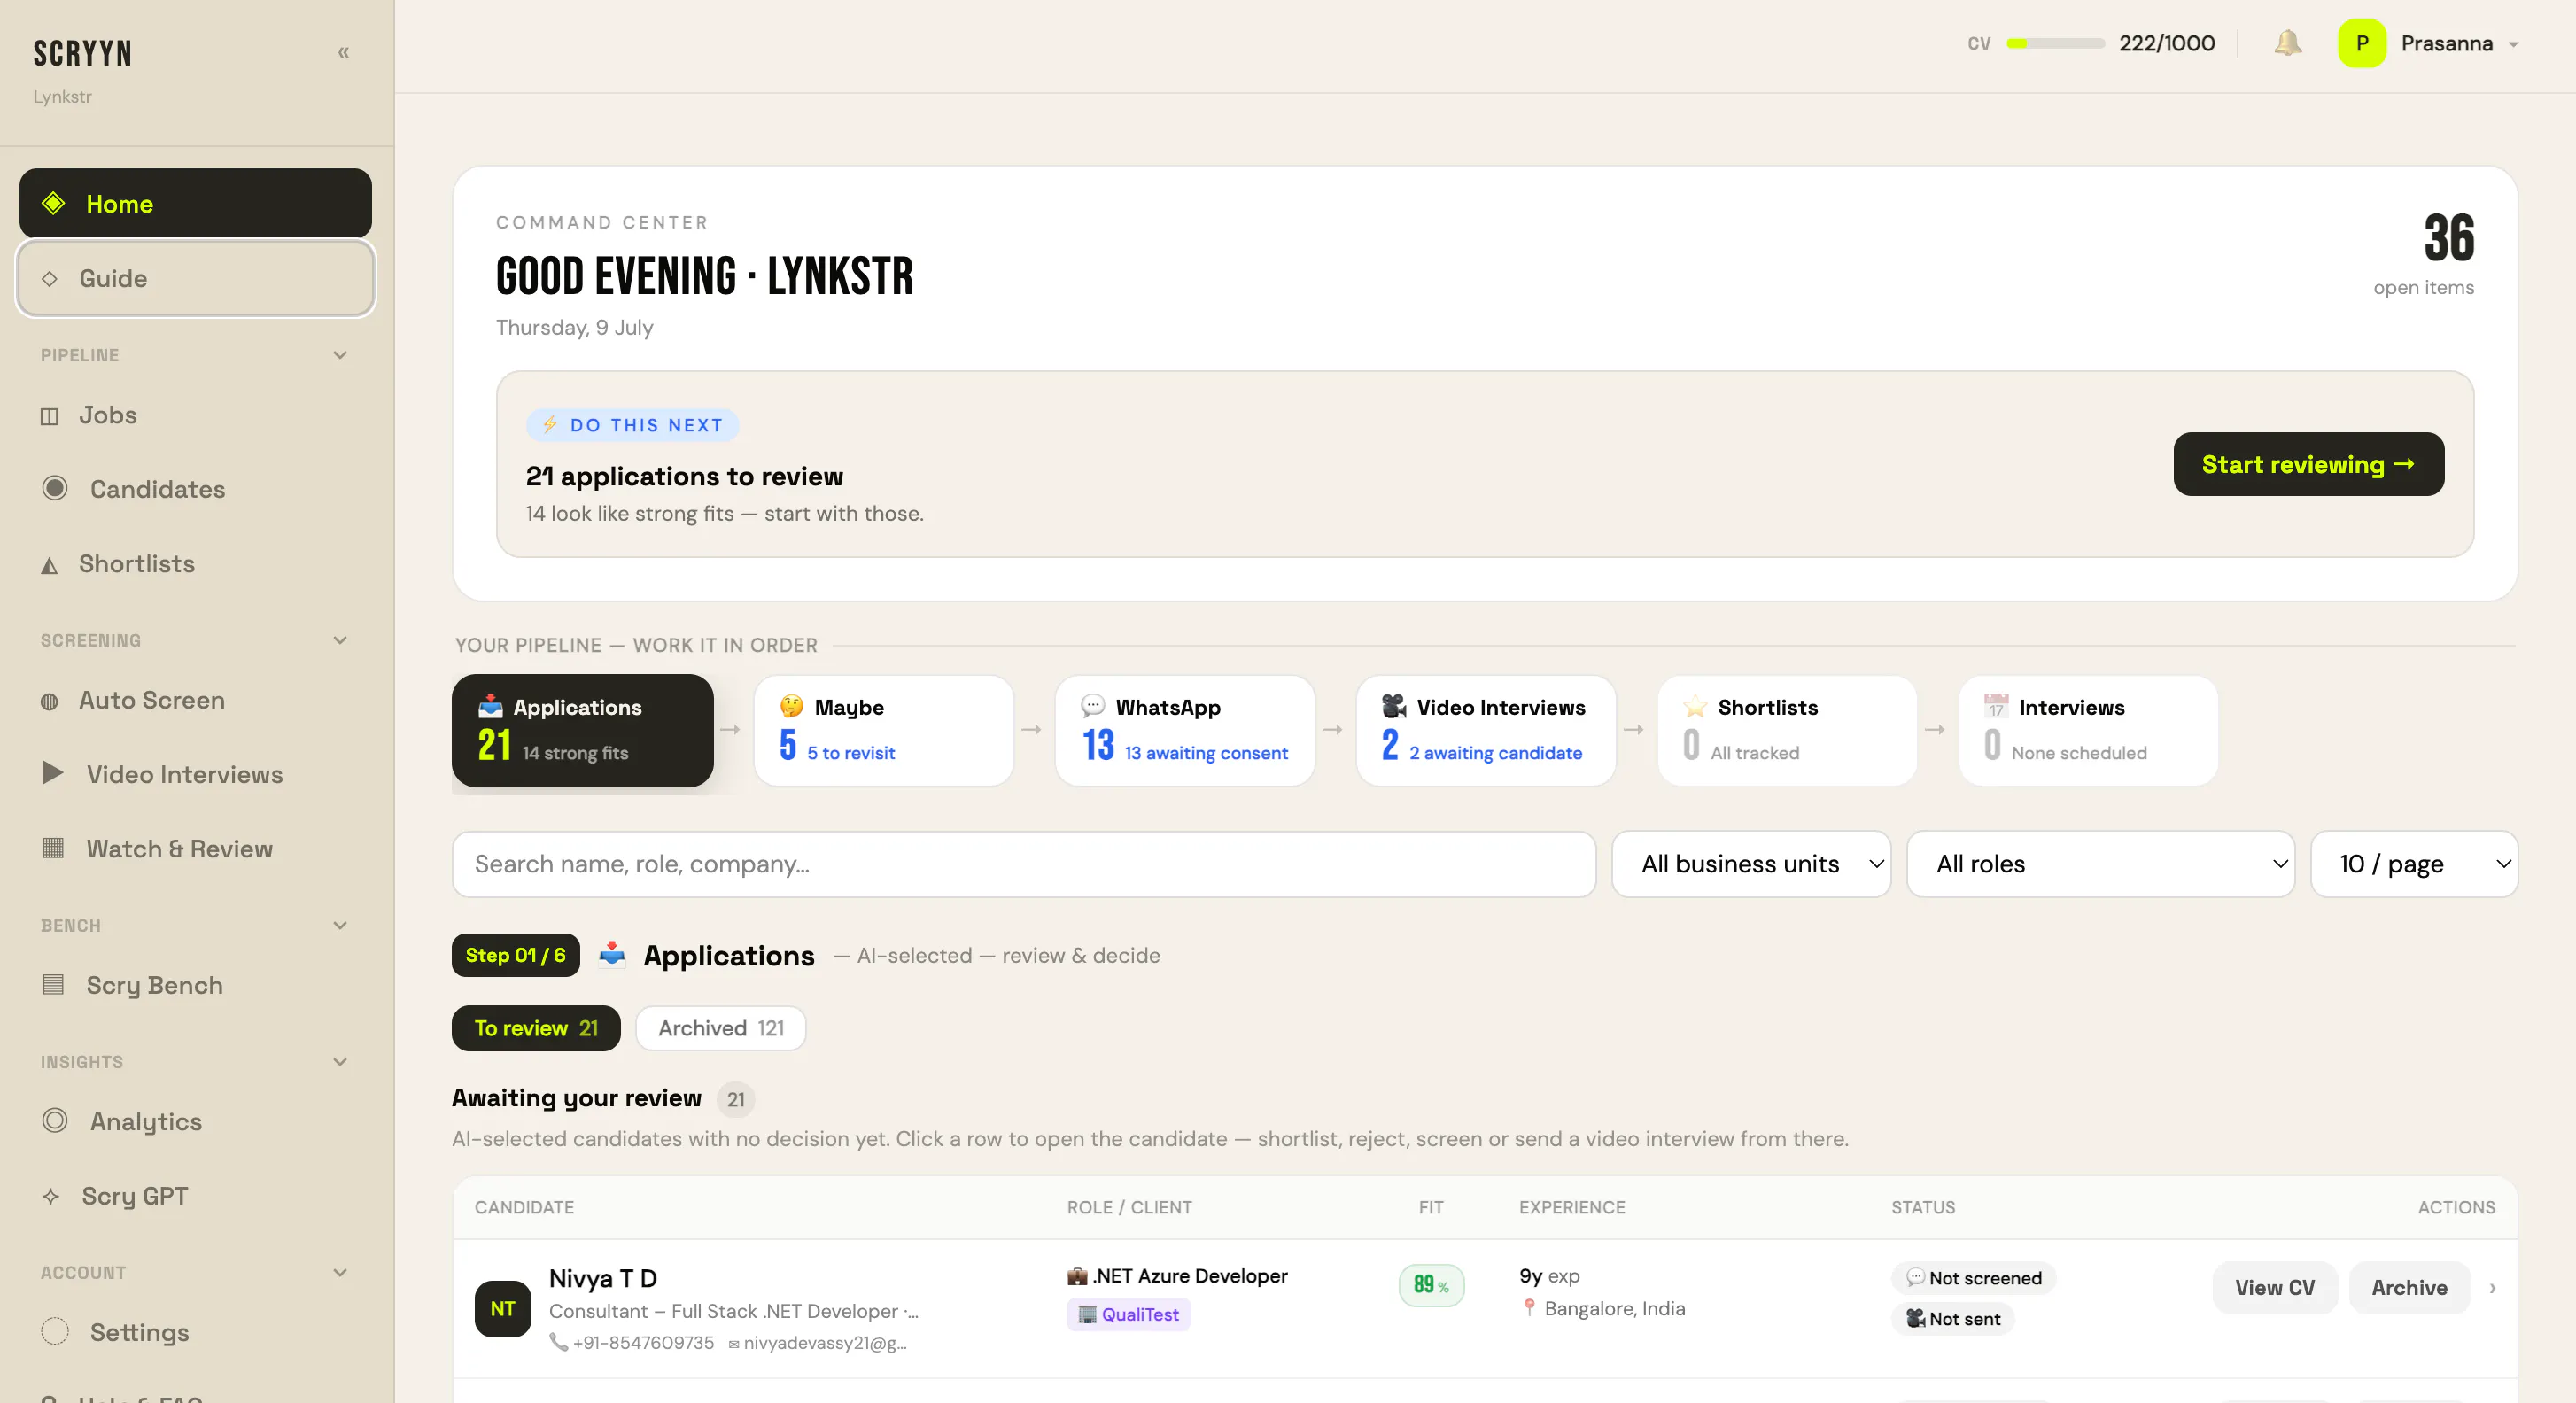
Task: Click the Not screened status pill
Action: coord(1973,1278)
